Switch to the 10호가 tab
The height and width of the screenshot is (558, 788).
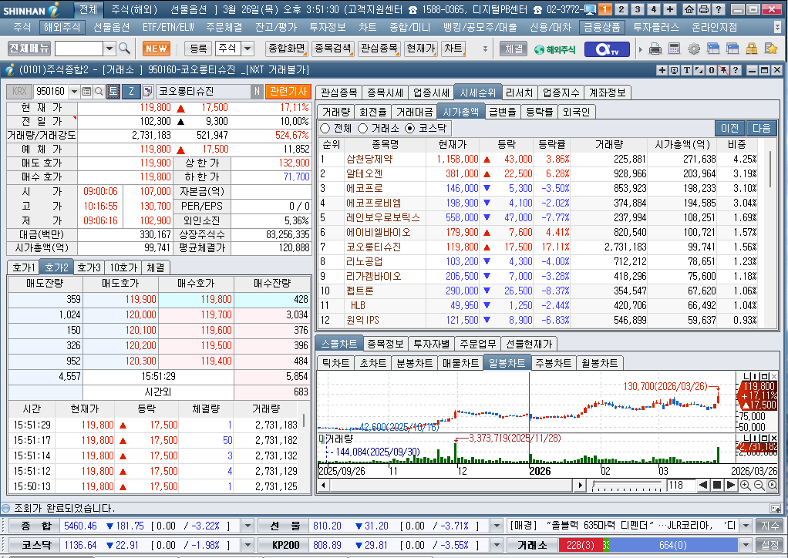click(123, 267)
